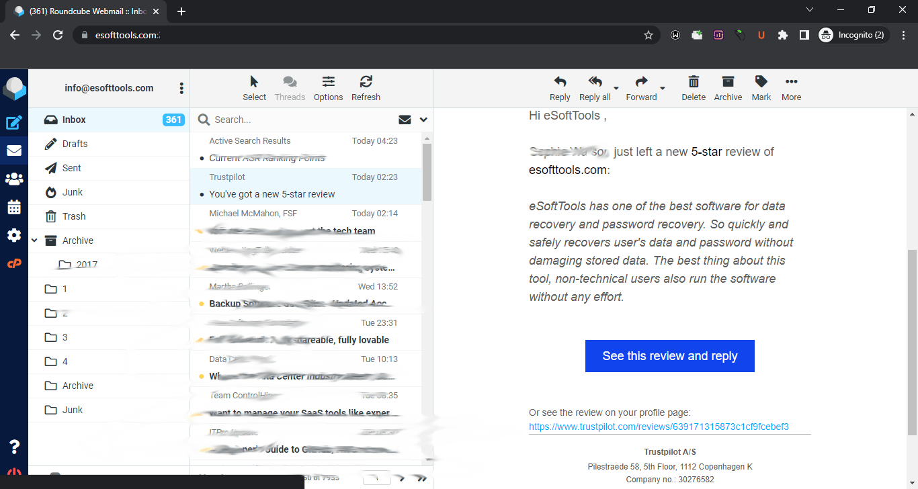Toggle the browser side panel
The width and height of the screenshot is (918, 489).
[804, 35]
